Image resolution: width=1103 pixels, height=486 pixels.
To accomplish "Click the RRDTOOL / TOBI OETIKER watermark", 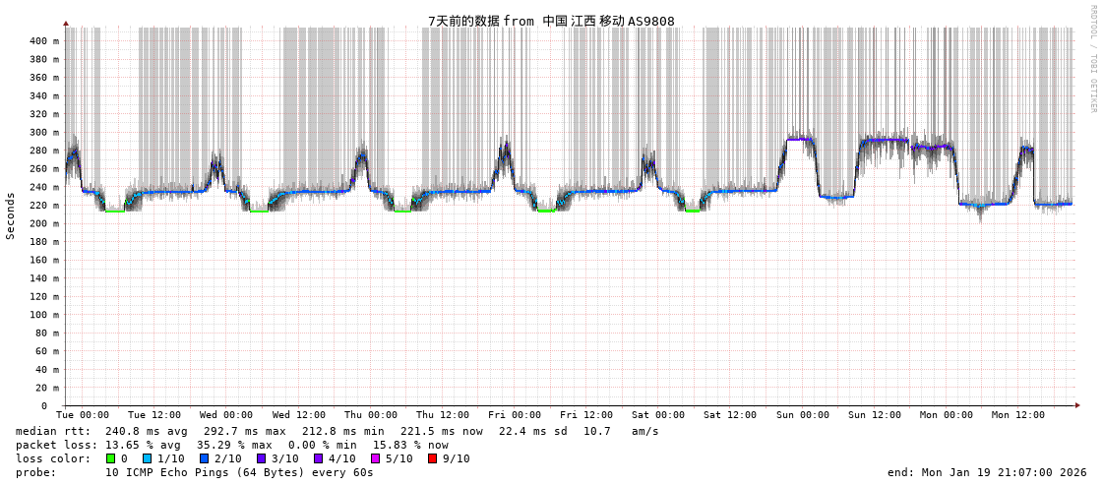I will (1093, 59).
